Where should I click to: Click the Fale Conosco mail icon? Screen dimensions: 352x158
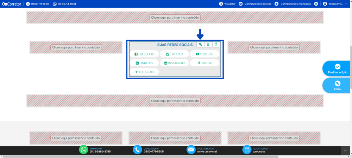(x=191, y=150)
